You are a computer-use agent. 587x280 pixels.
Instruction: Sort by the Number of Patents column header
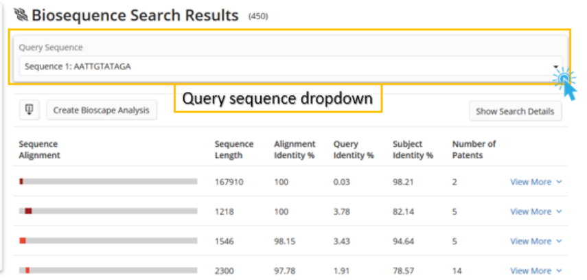click(x=474, y=150)
